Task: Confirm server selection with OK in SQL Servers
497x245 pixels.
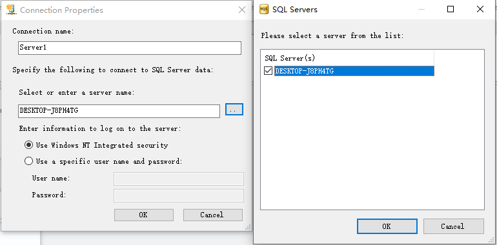Action: (387, 226)
